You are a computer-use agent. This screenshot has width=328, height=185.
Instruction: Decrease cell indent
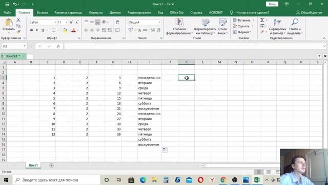click(x=104, y=30)
